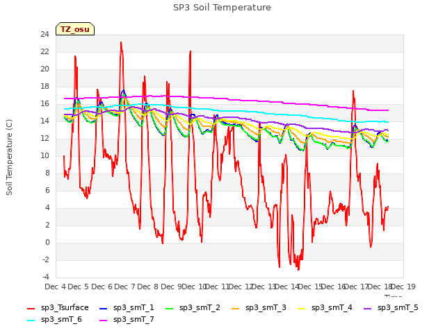This screenshot has width=445, height=333.
Task: Click the TZ_osu annotation label
Action: coord(75,29)
